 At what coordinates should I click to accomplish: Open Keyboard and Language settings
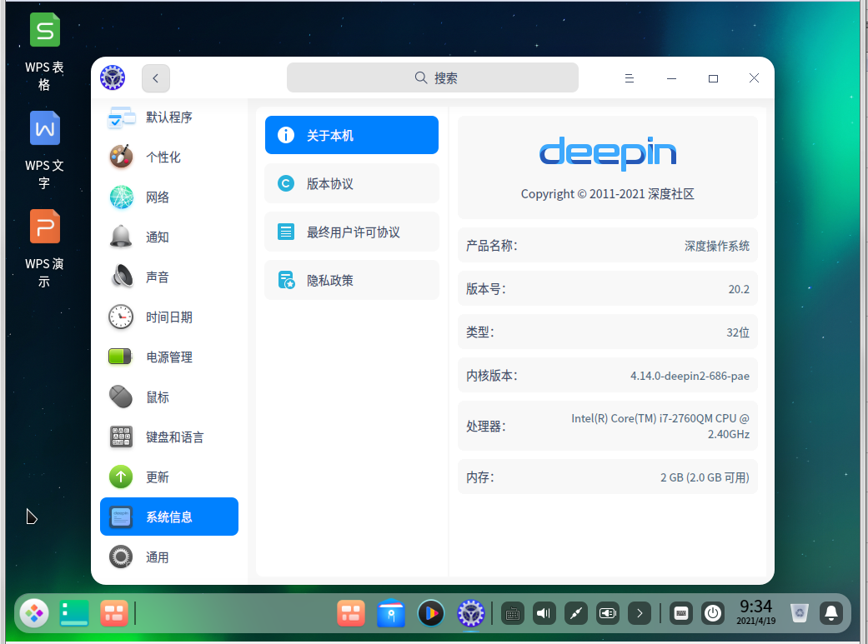pos(168,437)
